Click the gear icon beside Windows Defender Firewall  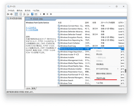[59, 34]
